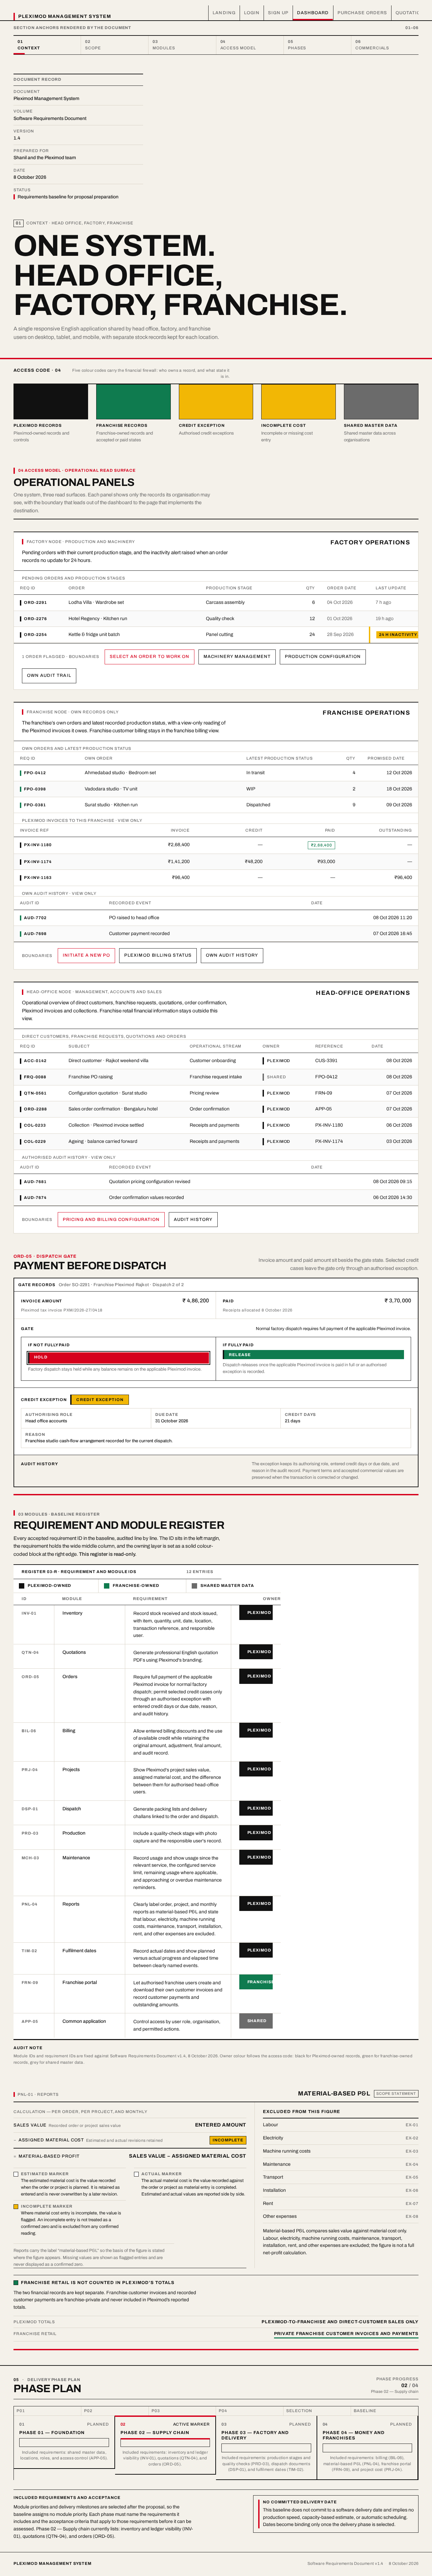
Task: Jump to the 02 Scope section anchor
Action: coord(115,45)
